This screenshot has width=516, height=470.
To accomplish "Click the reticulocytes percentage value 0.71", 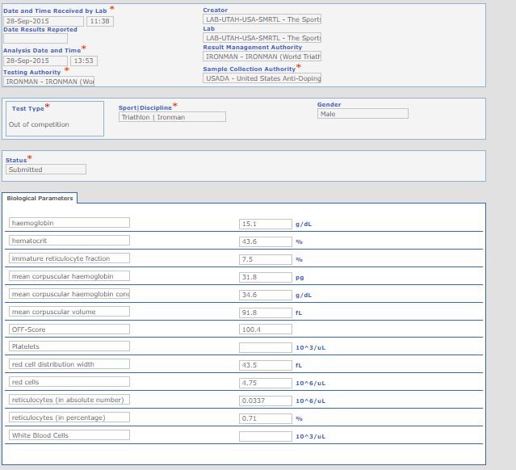I will coord(265,418).
